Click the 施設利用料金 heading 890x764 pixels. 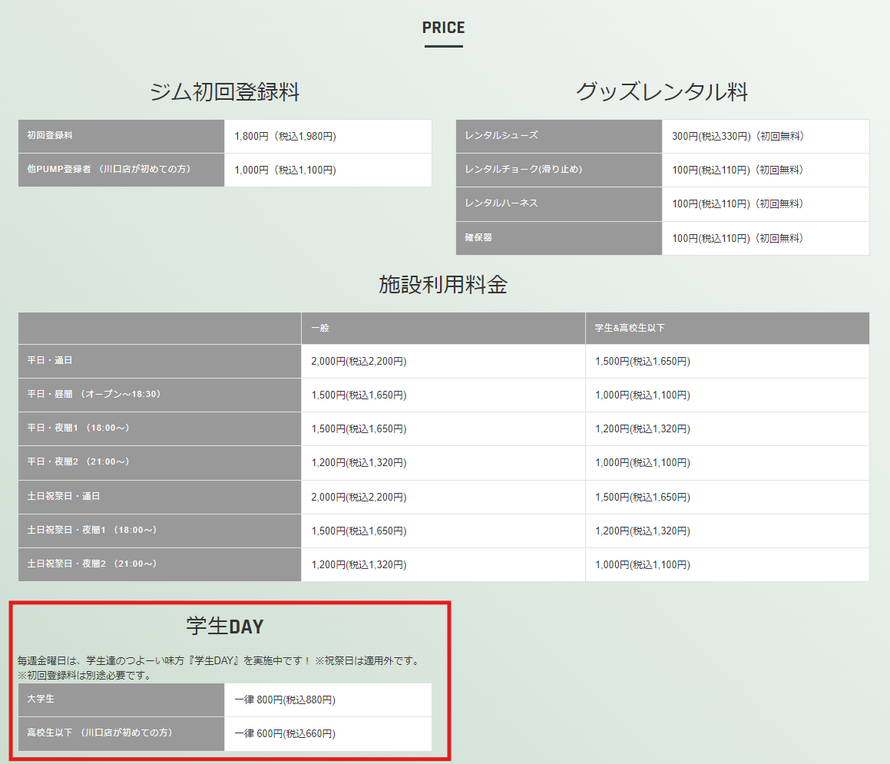443,285
